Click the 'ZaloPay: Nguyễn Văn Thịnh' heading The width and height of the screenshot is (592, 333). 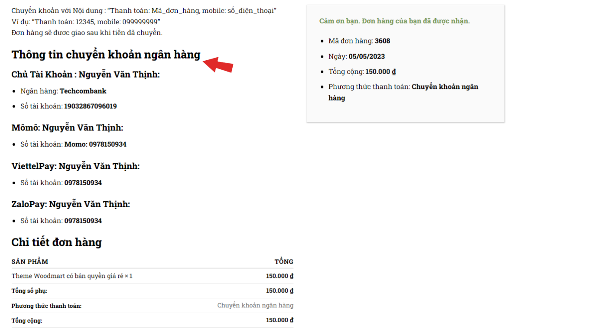71,204
